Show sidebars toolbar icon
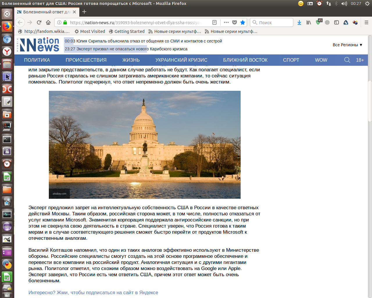 (337, 22)
